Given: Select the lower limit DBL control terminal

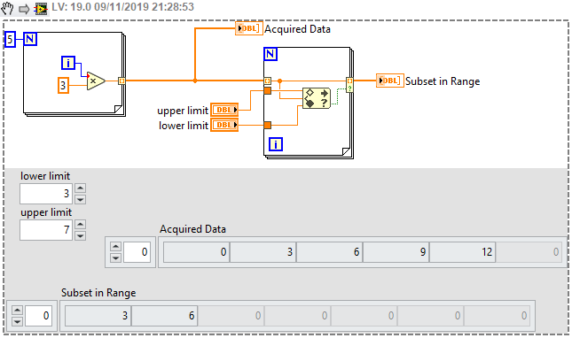Looking at the screenshot, I should [x=224, y=125].
